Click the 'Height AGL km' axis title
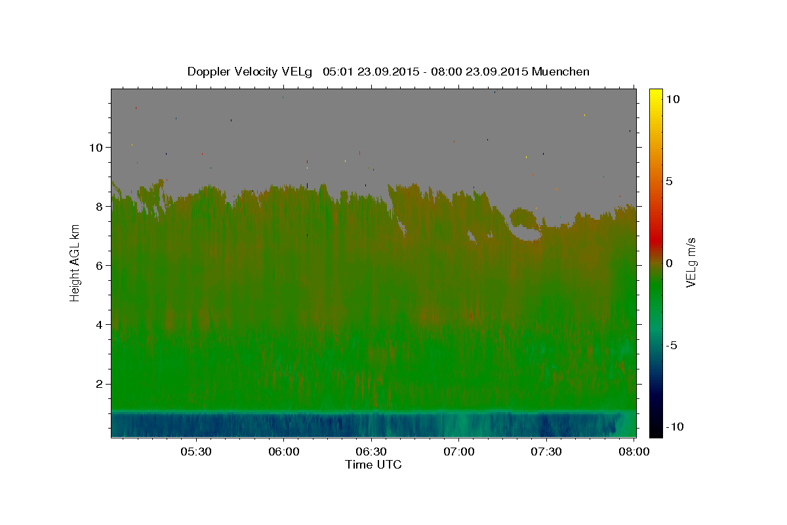This screenshot has height=525, width=787. (x=75, y=262)
